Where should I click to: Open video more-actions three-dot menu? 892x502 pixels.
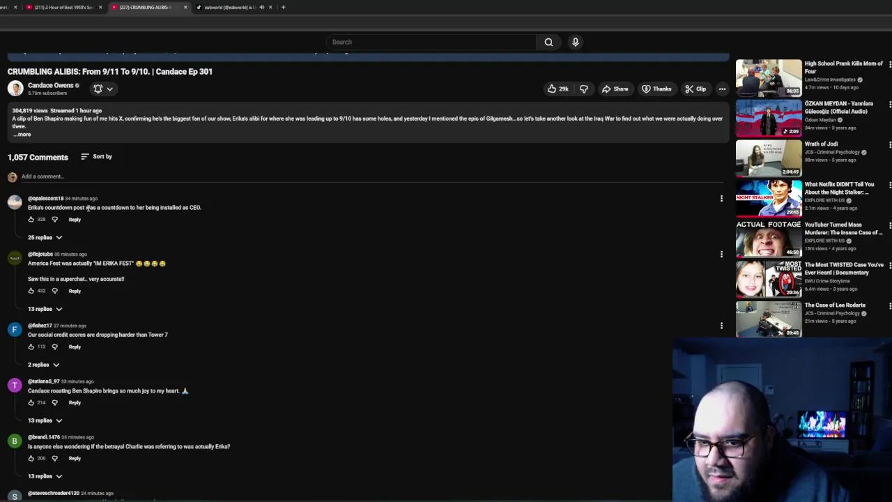(722, 89)
